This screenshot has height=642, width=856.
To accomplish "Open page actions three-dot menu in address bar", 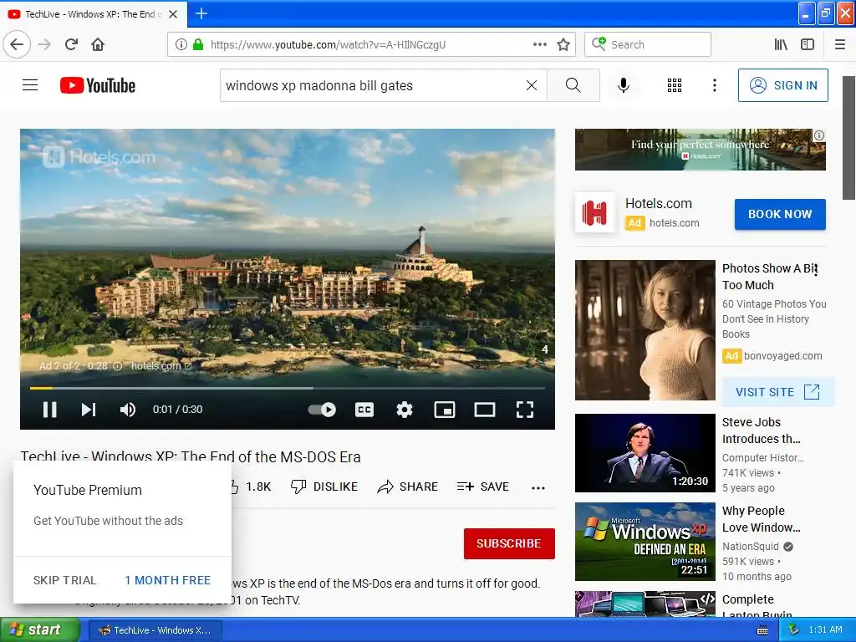I will tap(540, 44).
